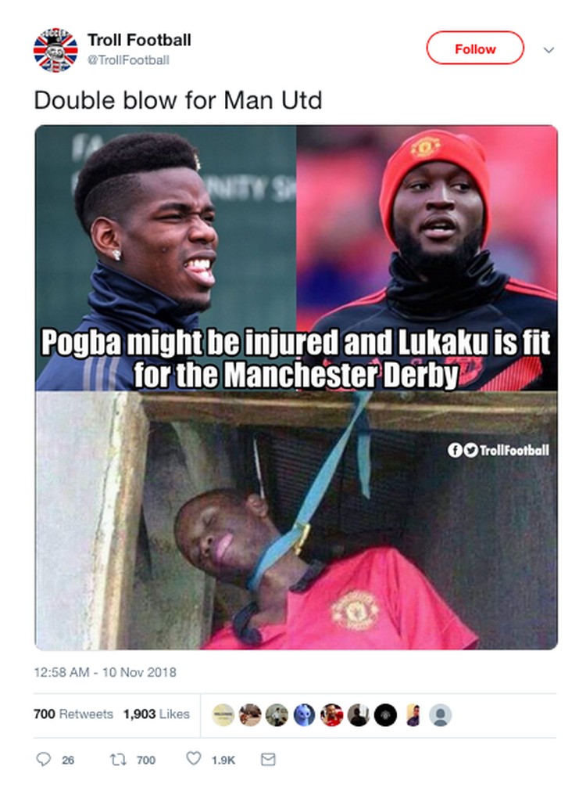Open first liker's beige avatar
This screenshot has height=795, width=586.
(x=223, y=715)
